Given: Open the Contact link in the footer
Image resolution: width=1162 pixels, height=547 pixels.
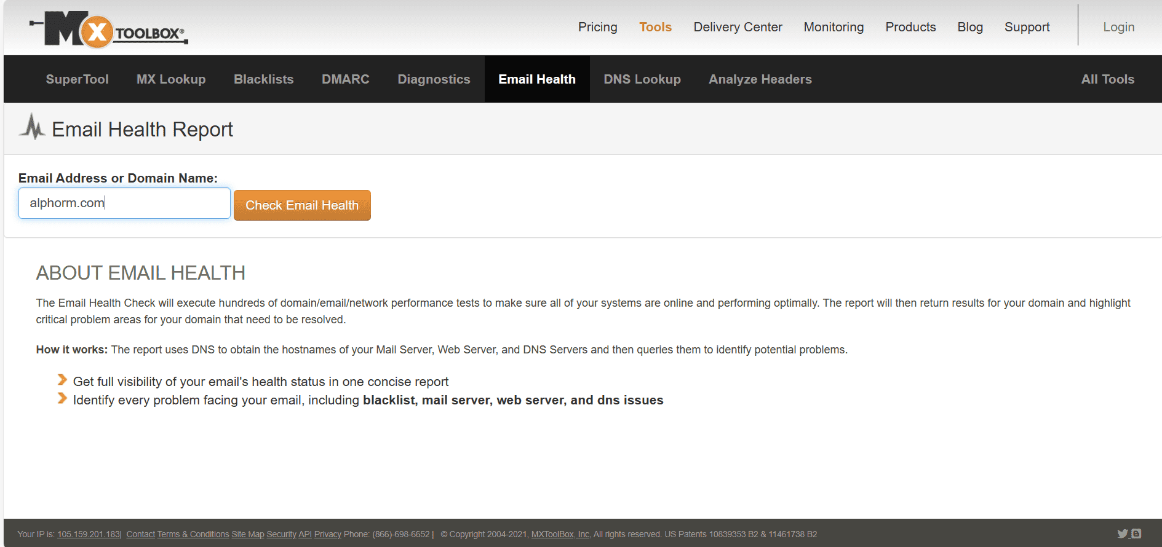Looking at the screenshot, I should tap(140, 534).
